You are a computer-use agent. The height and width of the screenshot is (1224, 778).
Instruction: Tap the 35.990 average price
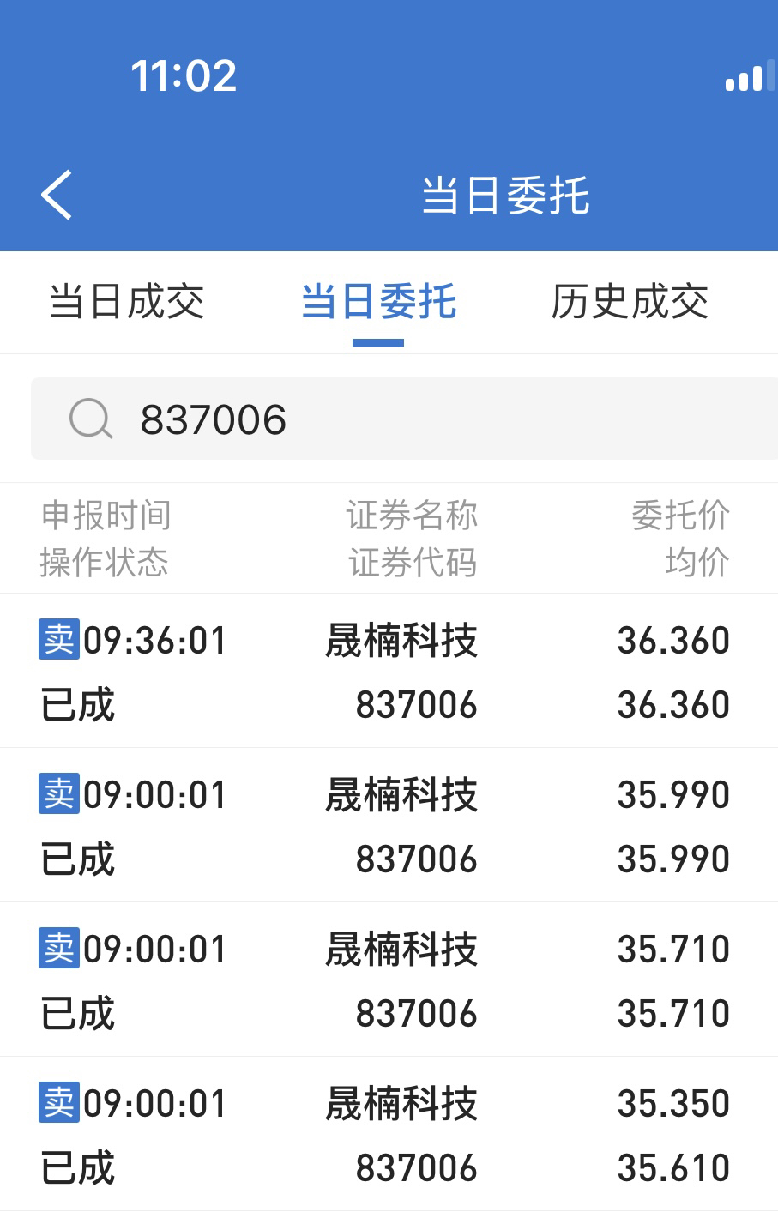tap(673, 859)
